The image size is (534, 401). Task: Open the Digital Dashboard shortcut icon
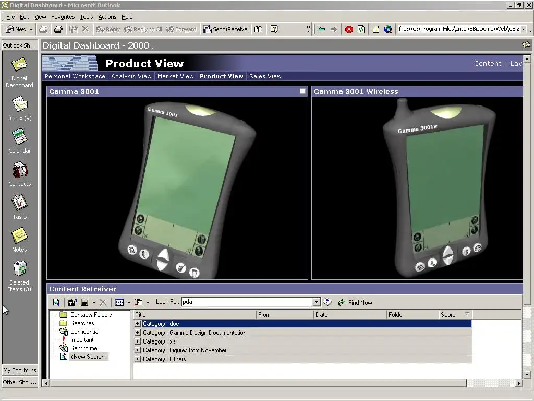tap(19, 65)
